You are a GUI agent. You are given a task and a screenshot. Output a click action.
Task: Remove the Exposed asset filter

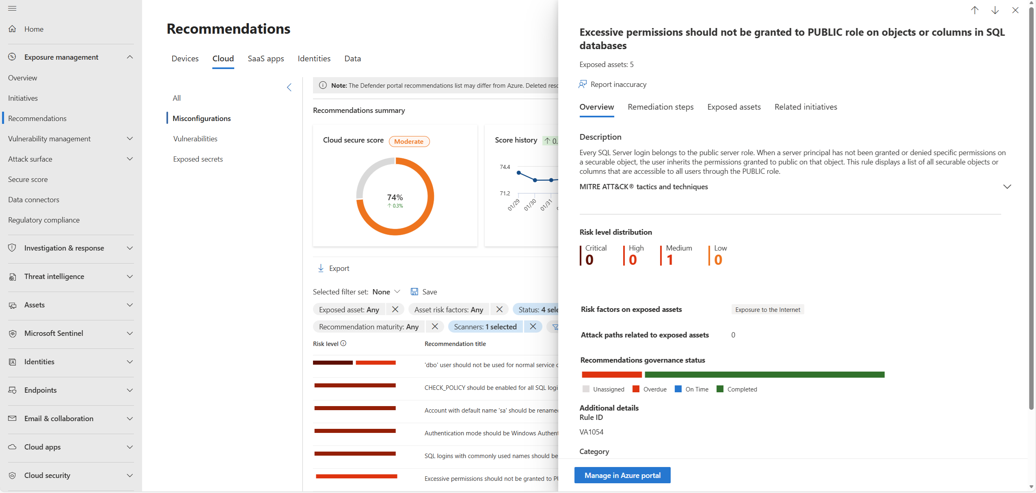[395, 309]
